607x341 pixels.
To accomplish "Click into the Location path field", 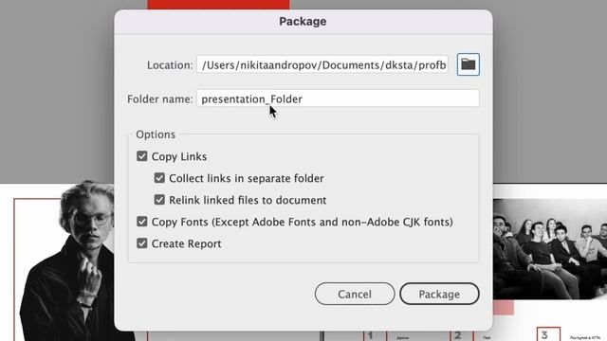I will pos(322,64).
